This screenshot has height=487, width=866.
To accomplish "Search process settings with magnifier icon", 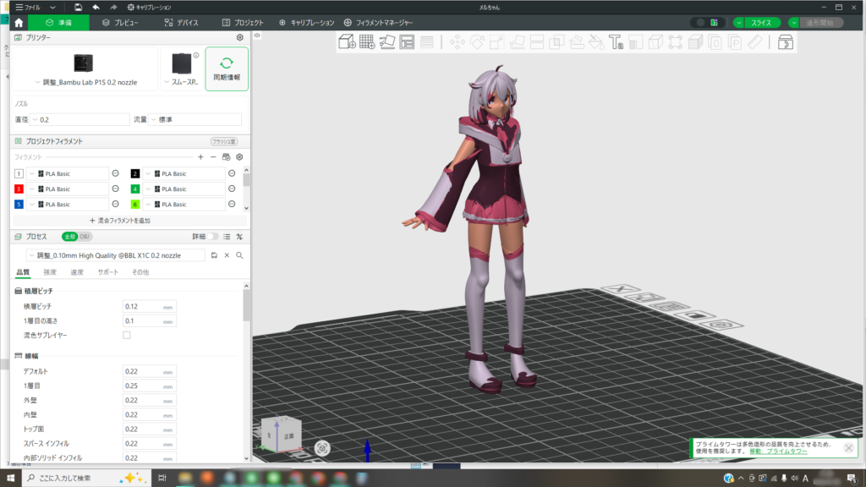I will [239, 255].
